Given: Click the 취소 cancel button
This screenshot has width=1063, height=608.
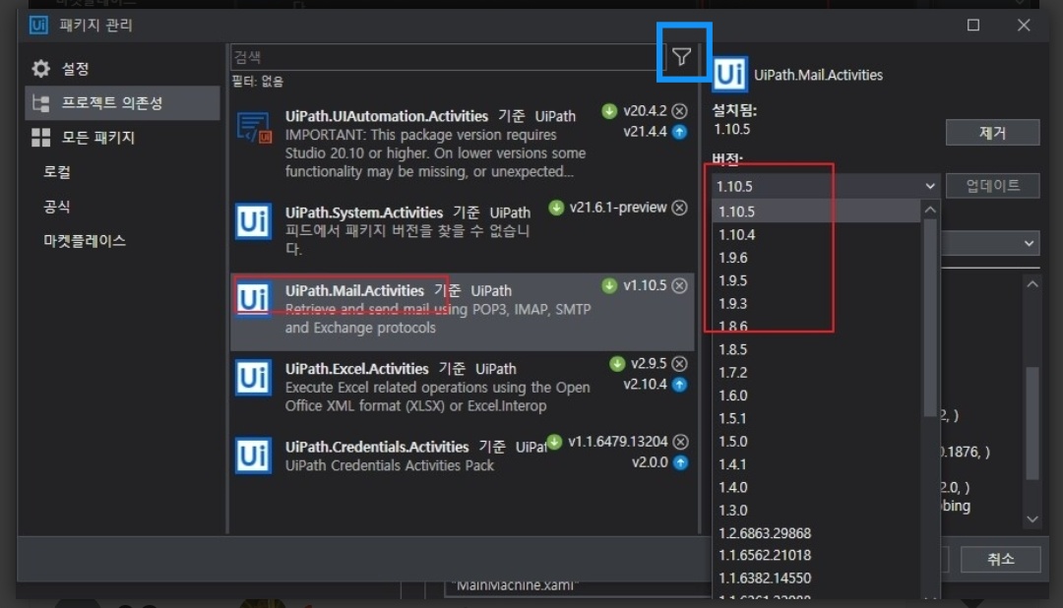Looking at the screenshot, I should (x=1001, y=559).
